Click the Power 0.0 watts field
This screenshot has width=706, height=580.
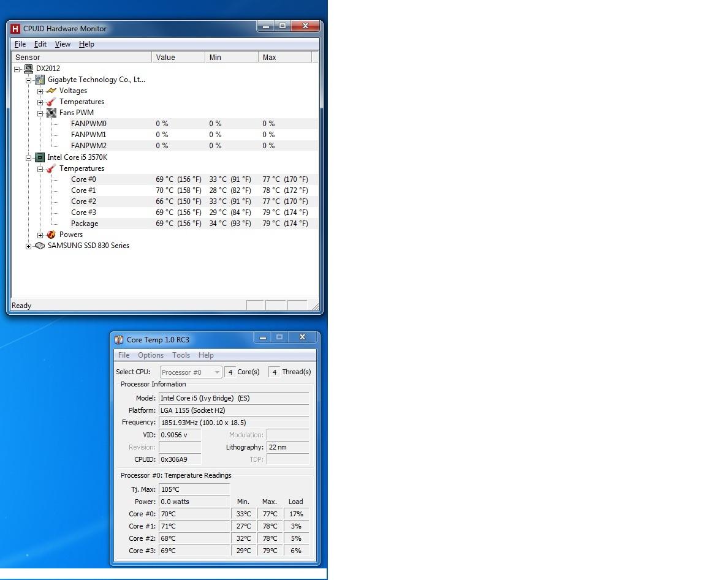(194, 502)
